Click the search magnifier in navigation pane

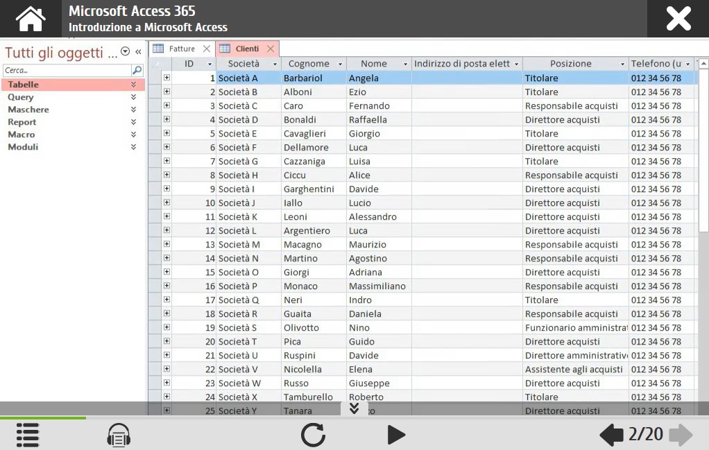click(137, 70)
